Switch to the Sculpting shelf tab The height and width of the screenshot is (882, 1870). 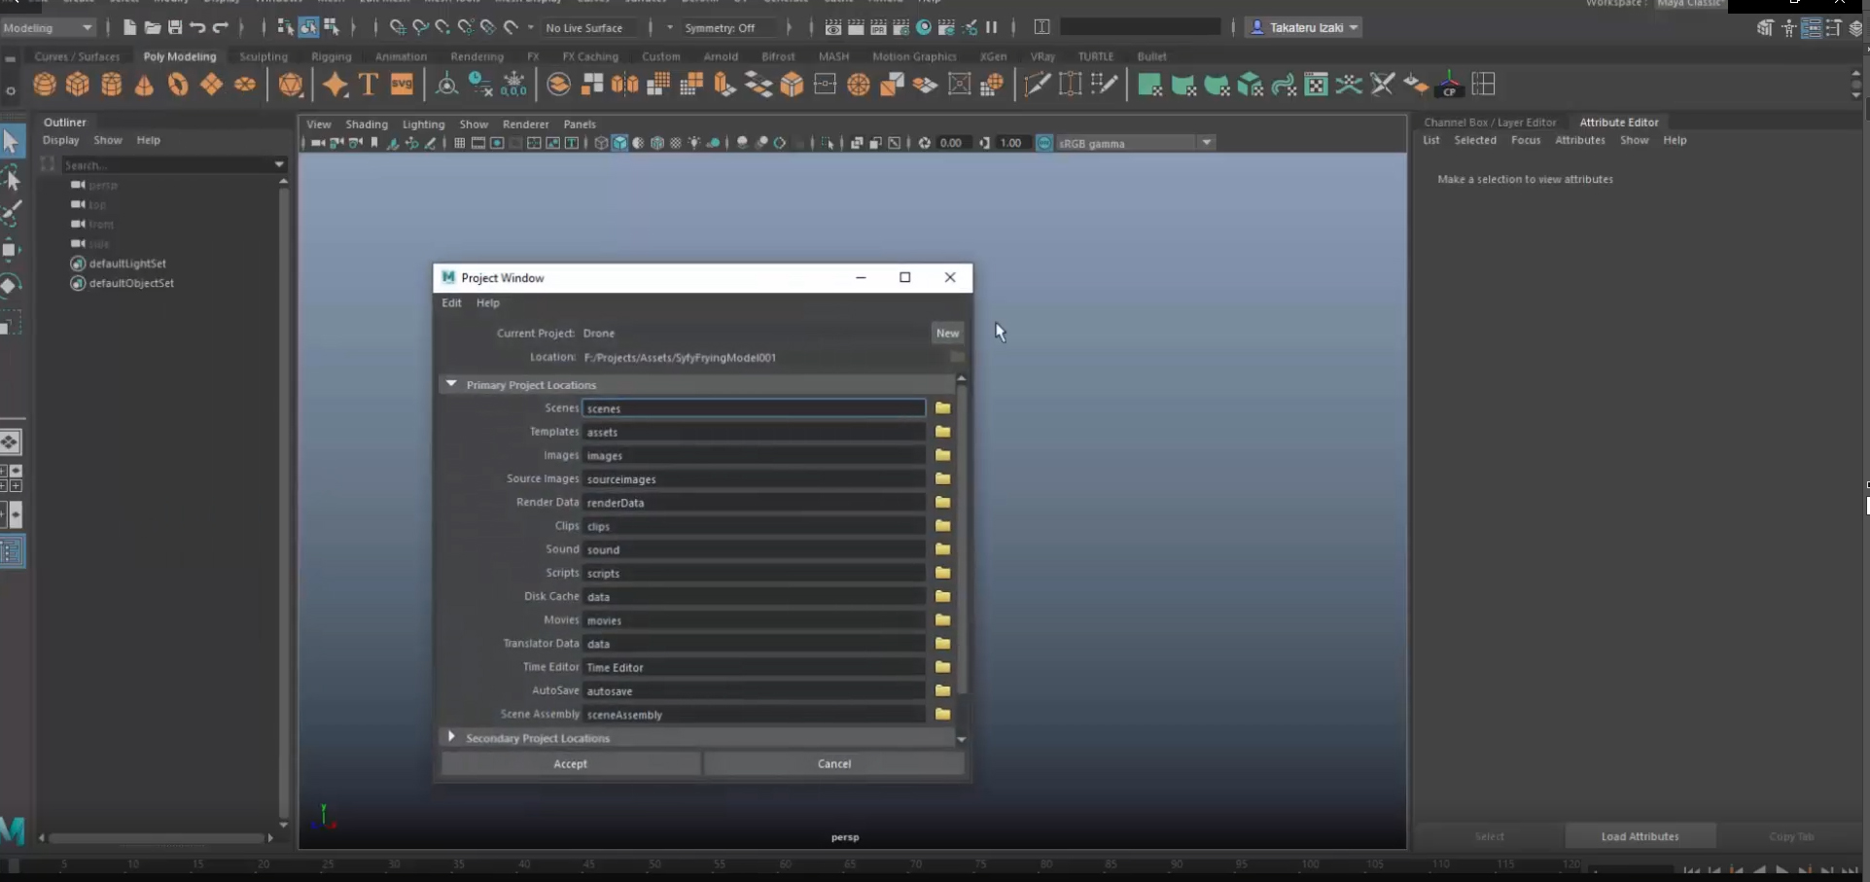pyautogui.click(x=264, y=56)
